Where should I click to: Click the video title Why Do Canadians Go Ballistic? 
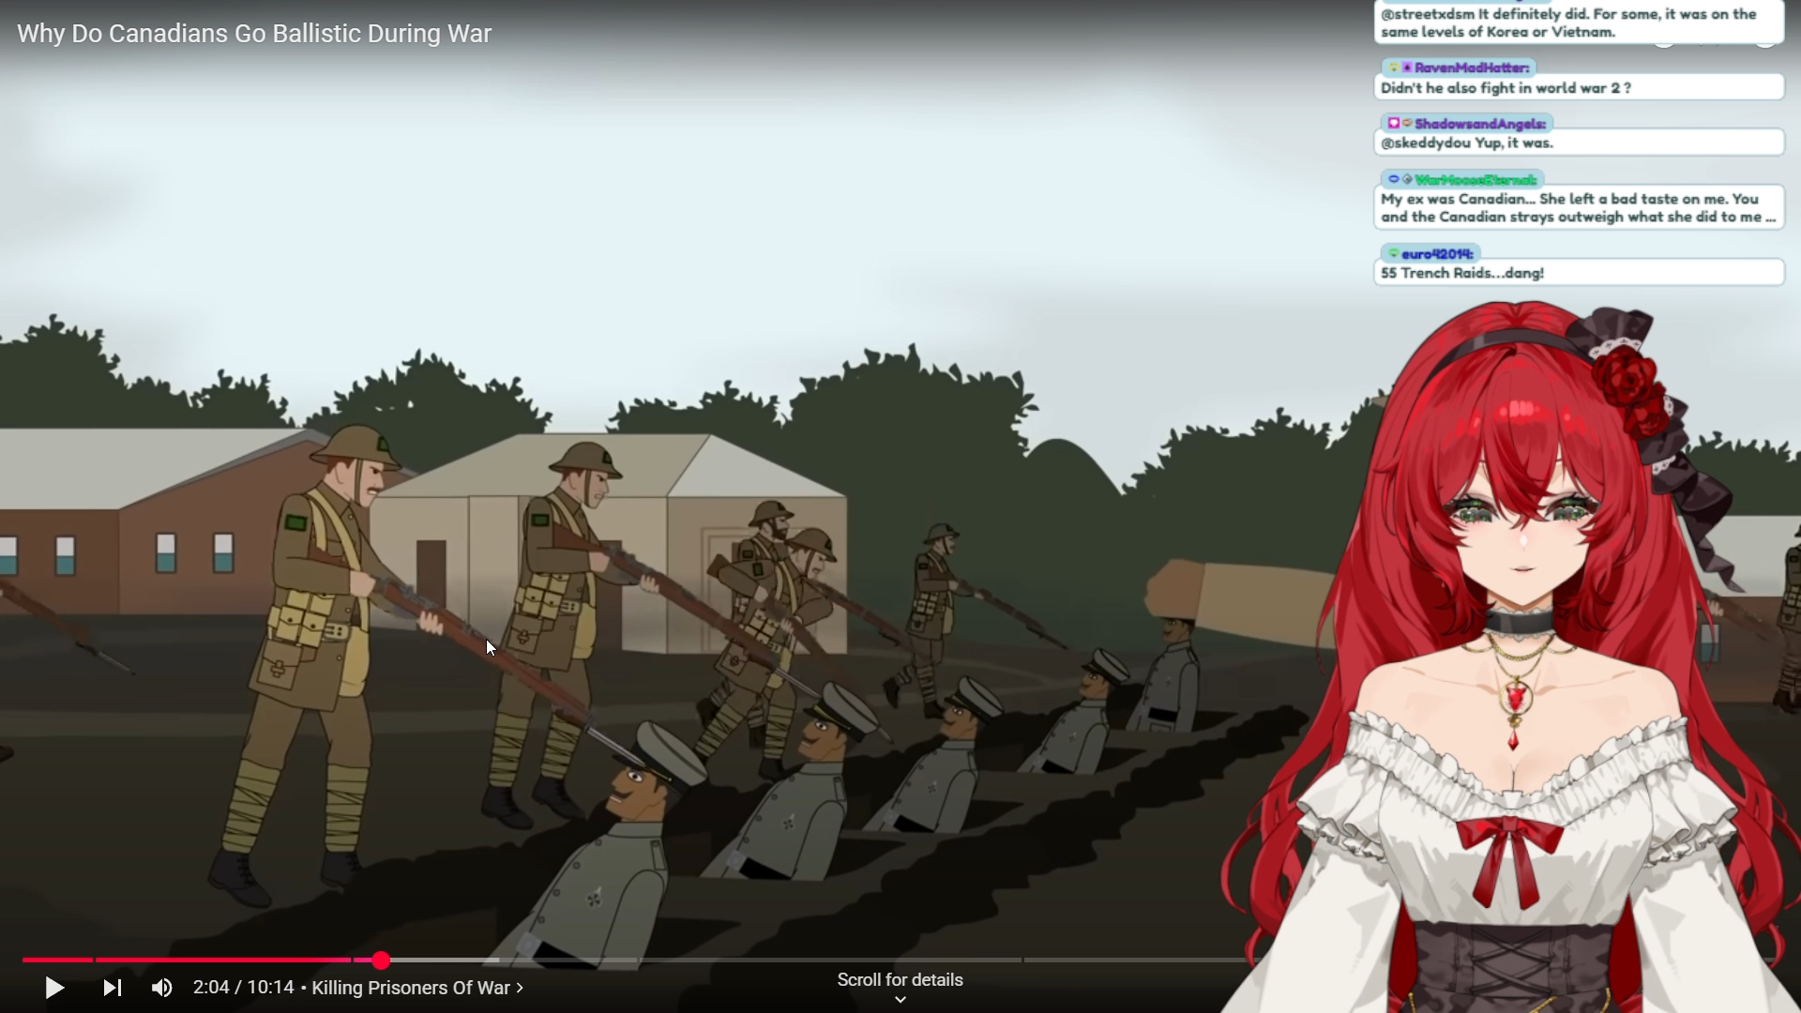tap(254, 34)
